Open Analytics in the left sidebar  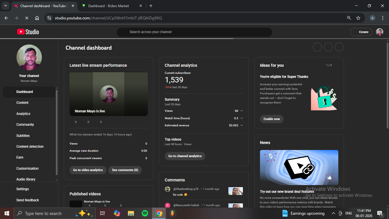(23, 114)
